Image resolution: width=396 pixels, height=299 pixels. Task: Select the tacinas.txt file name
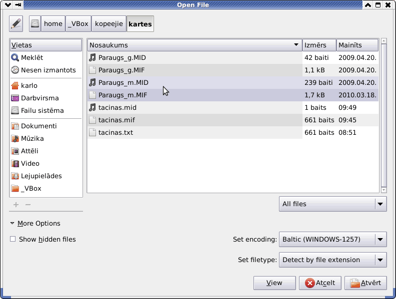click(115, 133)
